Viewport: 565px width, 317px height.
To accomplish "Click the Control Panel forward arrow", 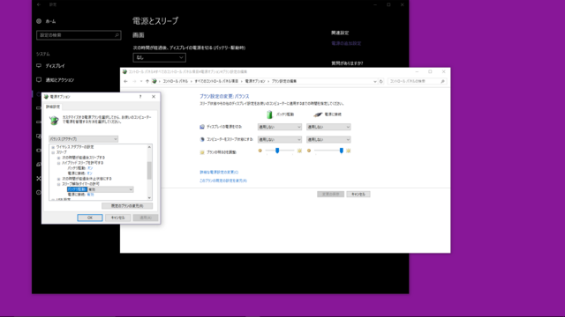I will pyautogui.click(x=134, y=81).
